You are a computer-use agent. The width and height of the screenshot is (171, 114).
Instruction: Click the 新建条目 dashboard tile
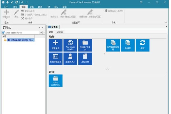point(56,45)
